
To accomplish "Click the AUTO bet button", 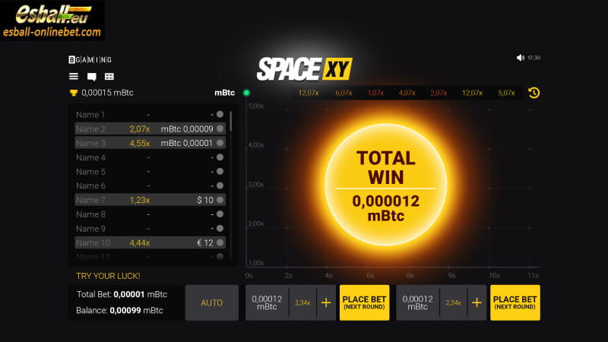I will (x=212, y=302).
